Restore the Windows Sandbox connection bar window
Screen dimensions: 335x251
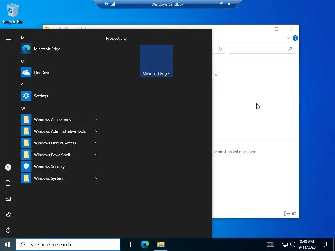coord(221,4)
